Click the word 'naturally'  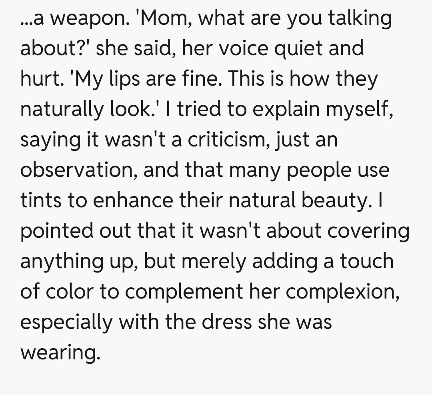click(60, 109)
